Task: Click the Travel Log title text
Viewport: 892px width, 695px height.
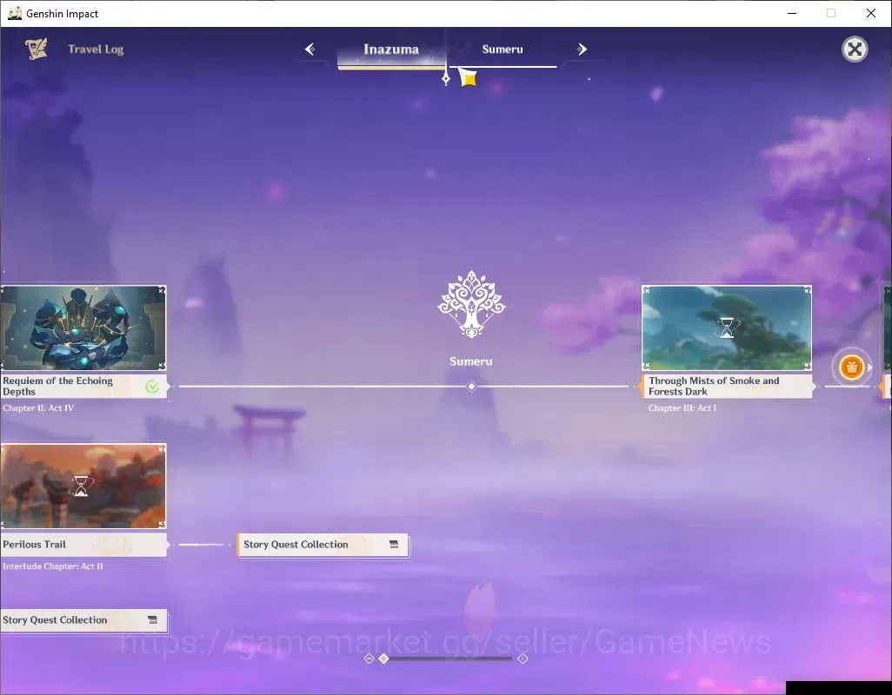Action: click(96, 50)
